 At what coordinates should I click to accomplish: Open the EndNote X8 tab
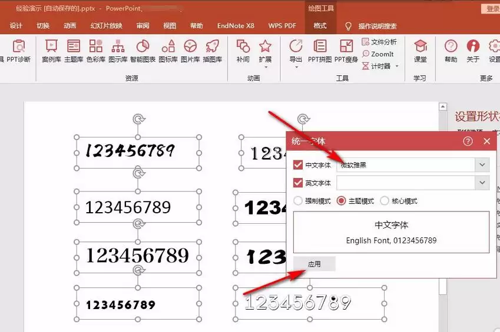(x=236, y=26)
